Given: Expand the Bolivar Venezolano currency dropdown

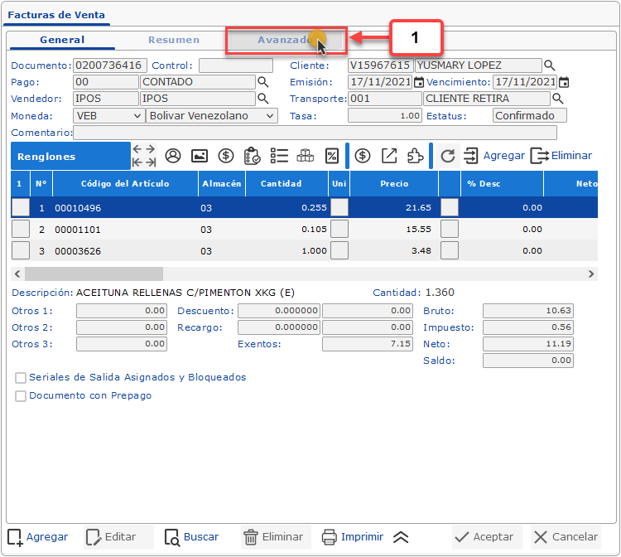Looking at the screenshot, I should tap(212, 116).
